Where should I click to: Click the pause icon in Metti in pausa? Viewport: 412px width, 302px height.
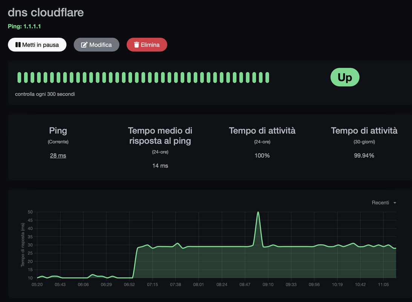(18, 45)
